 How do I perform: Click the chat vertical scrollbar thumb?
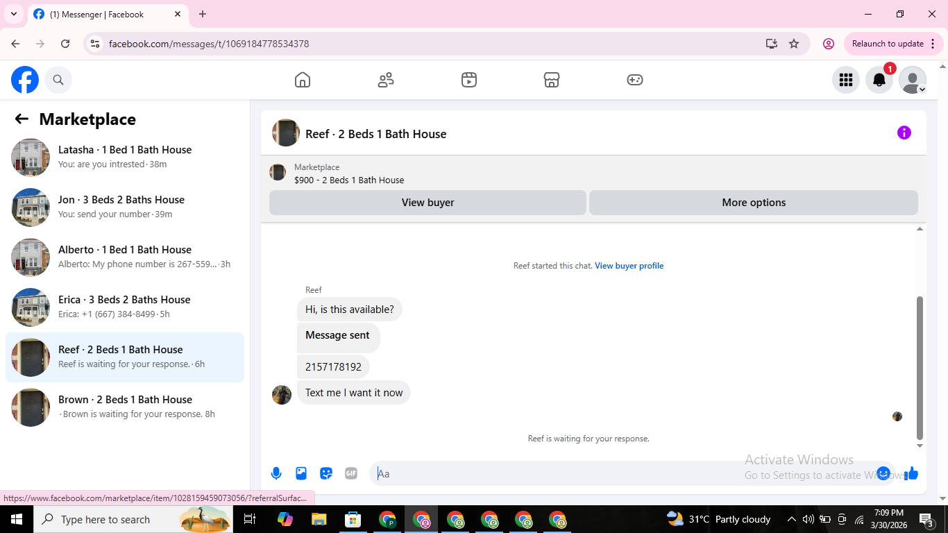click(920, 368)
